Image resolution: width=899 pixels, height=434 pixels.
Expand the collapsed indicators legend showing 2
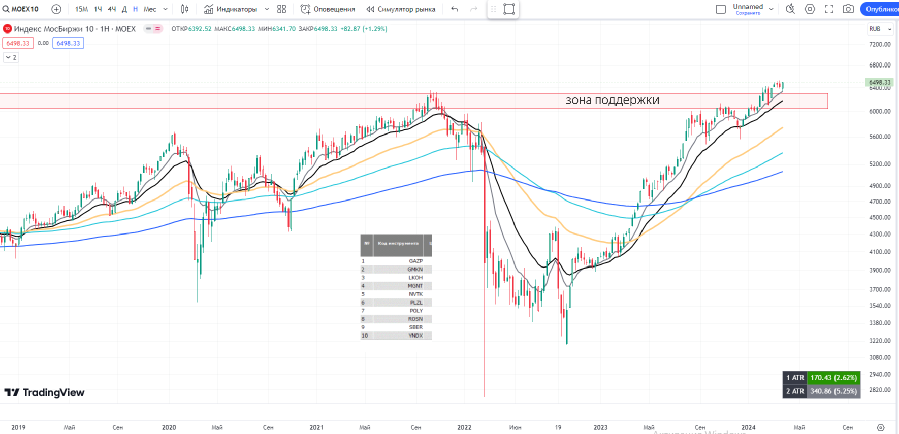pos(11,57)
